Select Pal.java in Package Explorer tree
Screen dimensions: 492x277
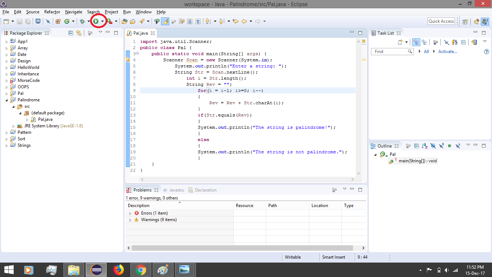[x=45, y=119]
